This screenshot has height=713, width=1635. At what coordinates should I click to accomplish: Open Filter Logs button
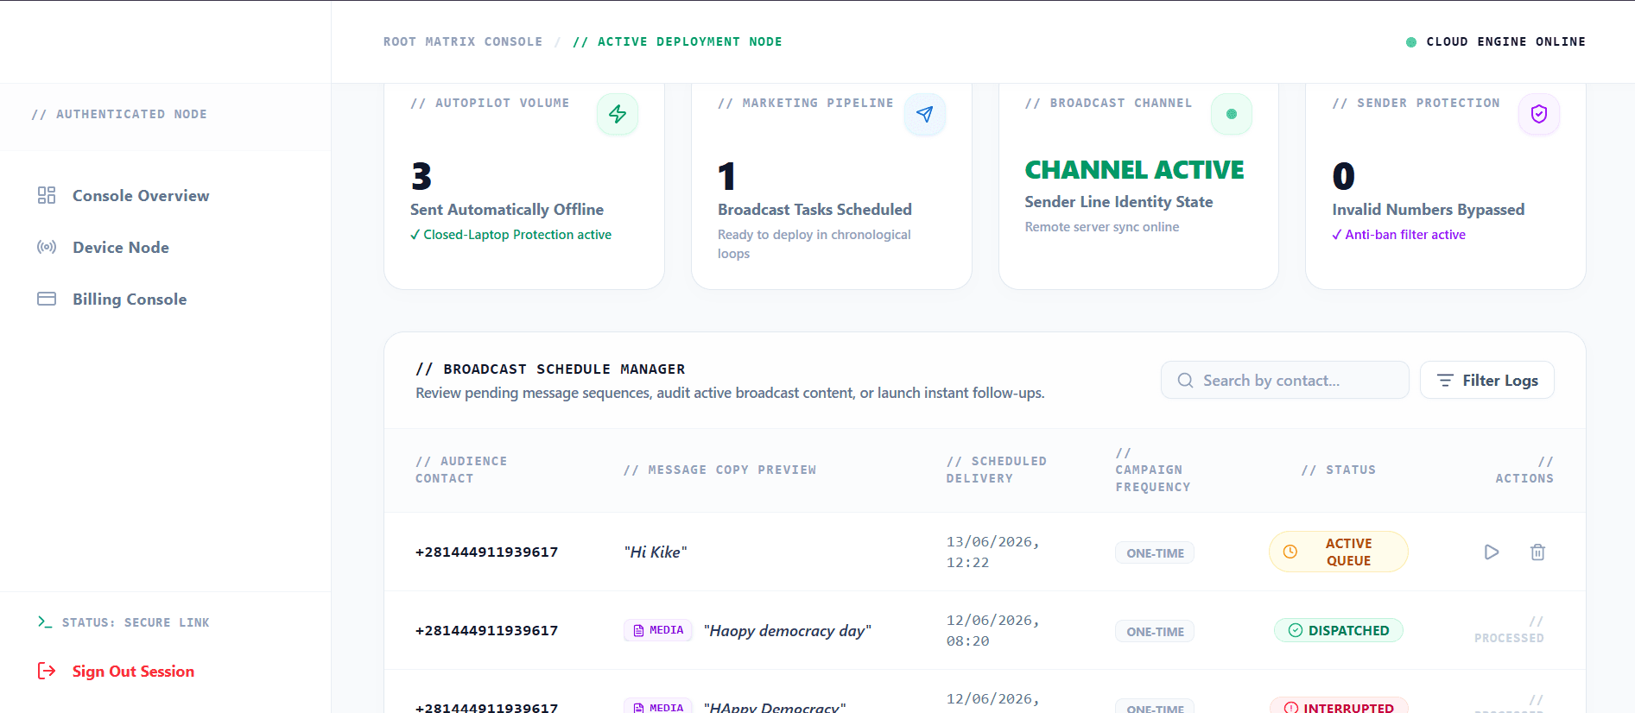[1487, 380]
